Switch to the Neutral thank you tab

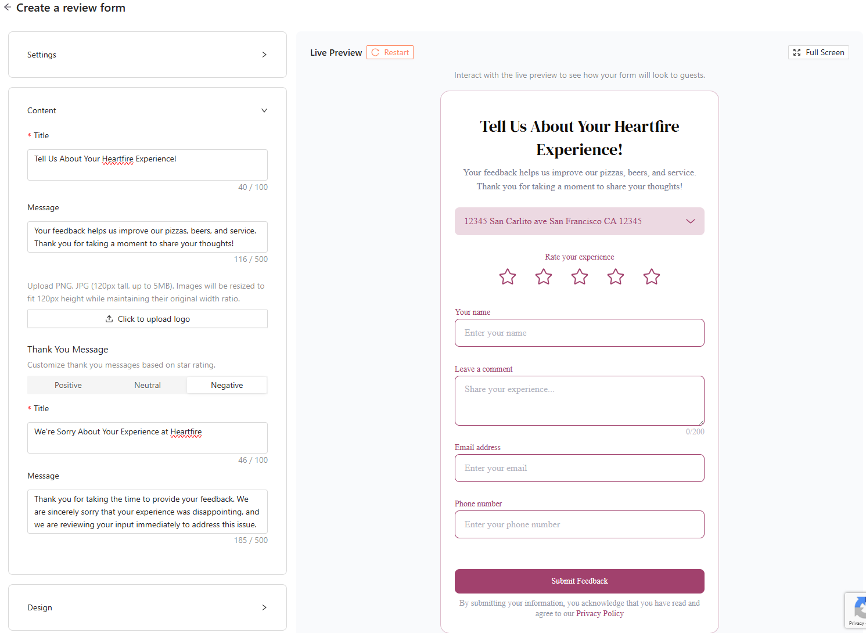pyautogui.click(x=148, y=385)
